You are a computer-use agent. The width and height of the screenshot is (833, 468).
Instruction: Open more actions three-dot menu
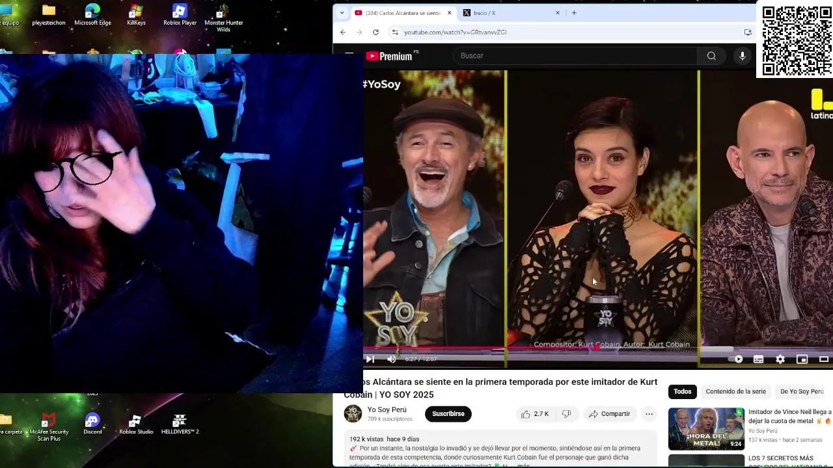(x=649, y=414)
